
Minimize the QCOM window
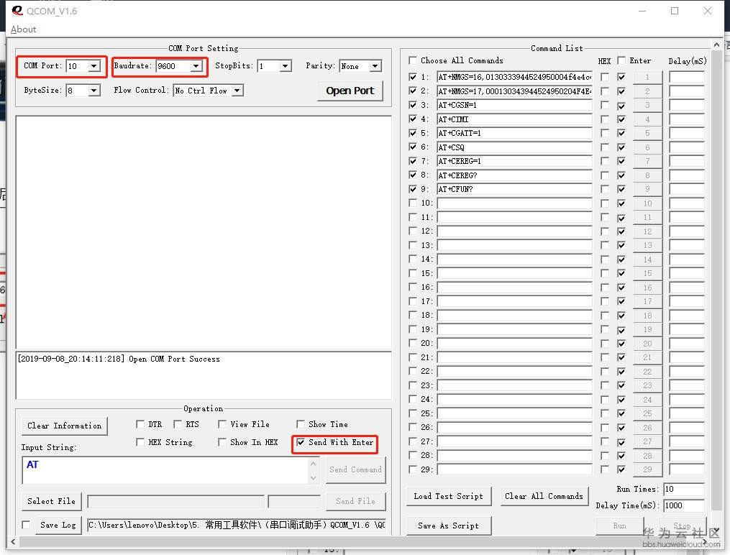point(642,11)
